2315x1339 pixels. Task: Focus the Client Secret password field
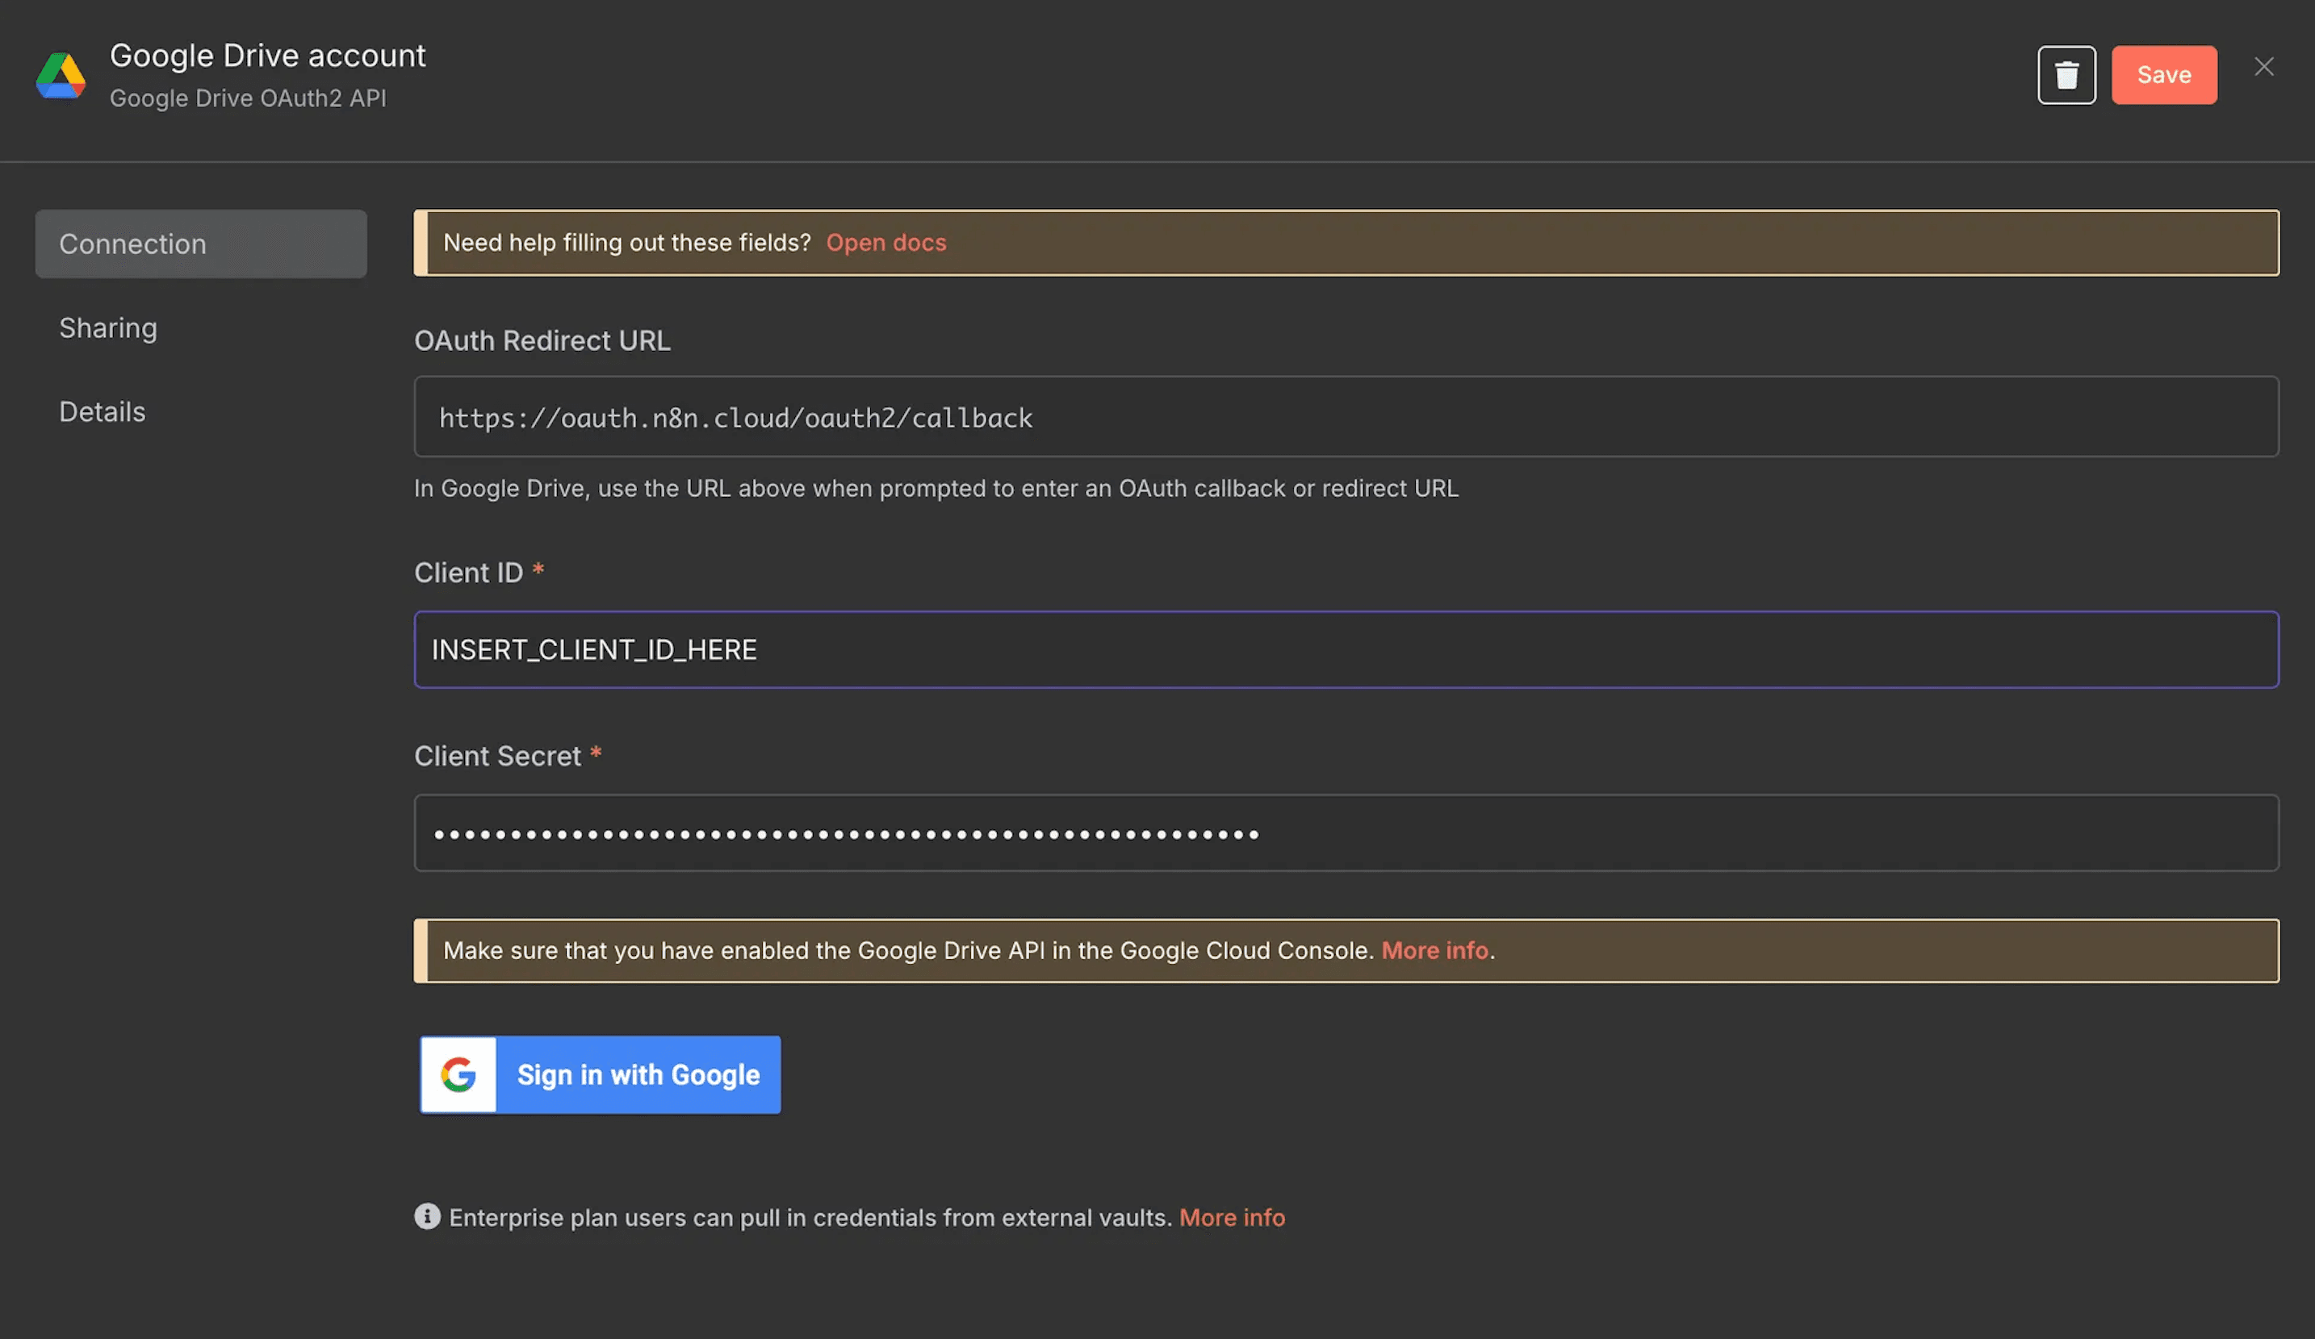point(1346,833)
